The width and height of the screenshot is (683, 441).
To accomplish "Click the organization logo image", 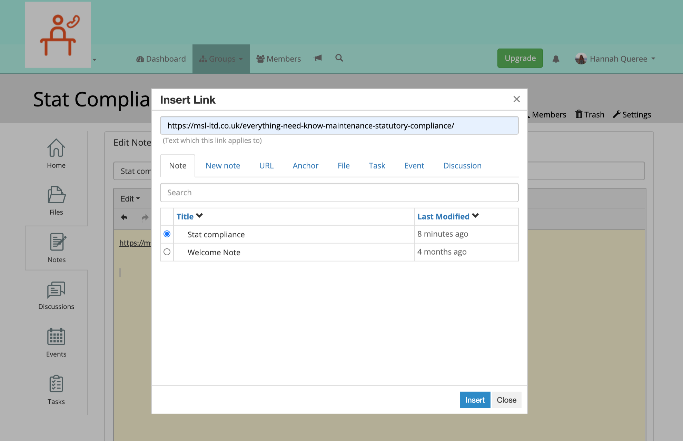I will (58, 35).
